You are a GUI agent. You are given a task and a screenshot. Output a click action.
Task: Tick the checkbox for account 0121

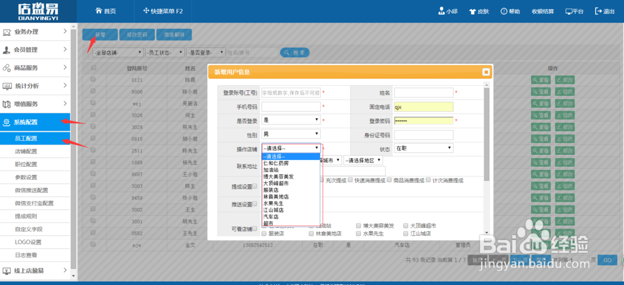[94, 80]
